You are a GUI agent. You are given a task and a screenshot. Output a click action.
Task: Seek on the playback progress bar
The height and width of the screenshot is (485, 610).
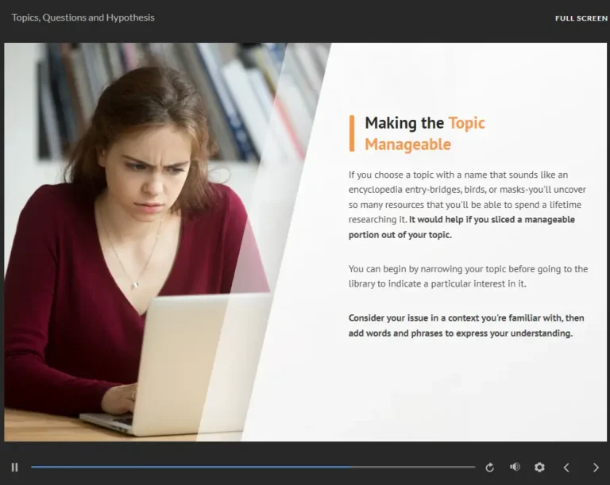pos(253,467)
